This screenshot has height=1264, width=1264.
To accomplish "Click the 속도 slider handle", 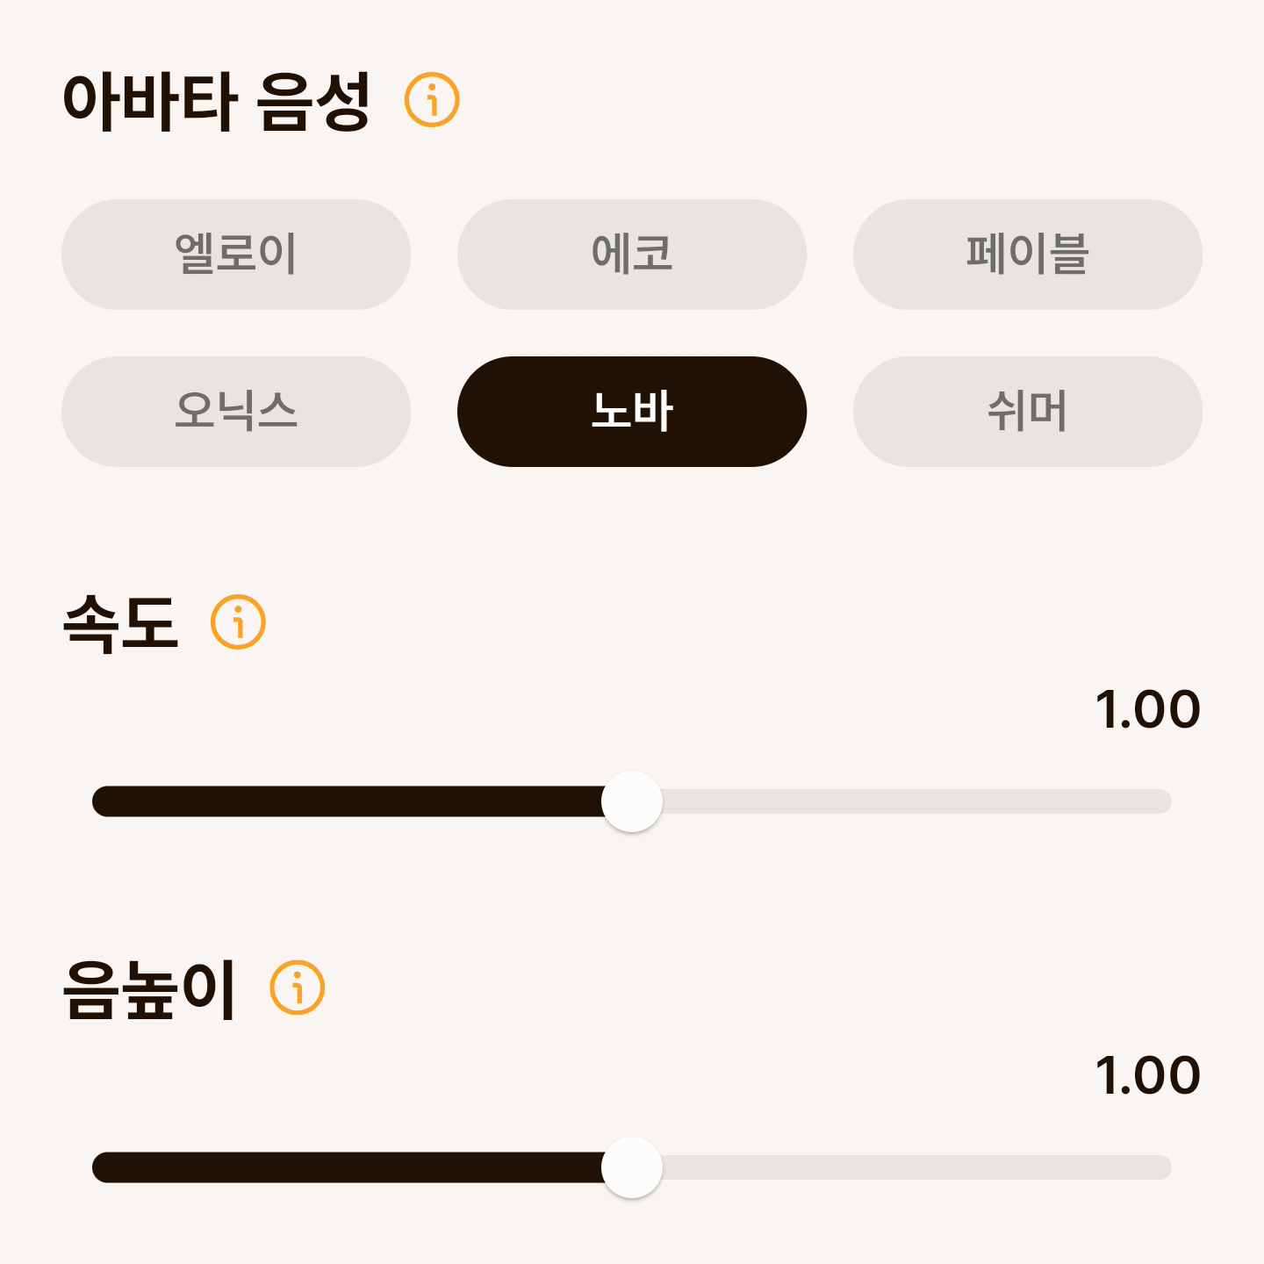I will pyautogui.click(x=632, y=800).
